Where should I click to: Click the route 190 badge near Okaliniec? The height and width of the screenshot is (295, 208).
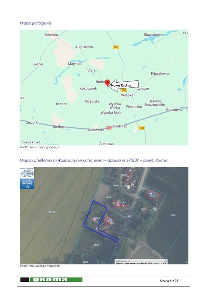click(x=141, y=128)
